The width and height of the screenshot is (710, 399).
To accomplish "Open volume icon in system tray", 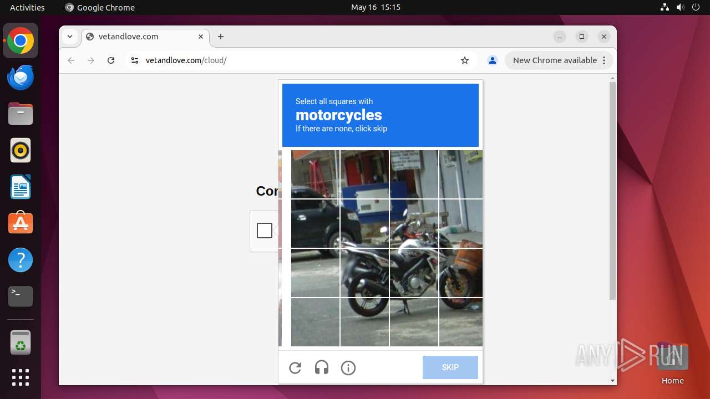I will pos(681,7).
